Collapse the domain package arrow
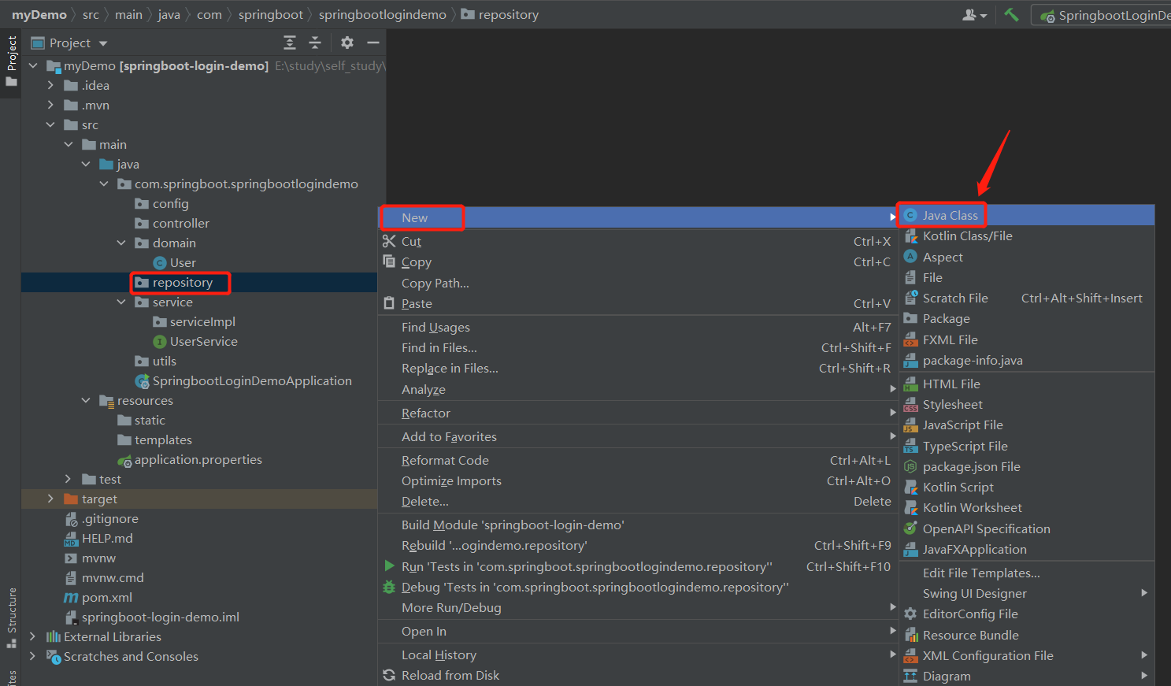The image size is (1171, 686). point(121,243)
